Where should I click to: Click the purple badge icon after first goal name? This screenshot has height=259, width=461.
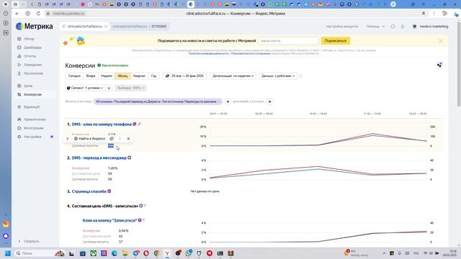coord(135,124)
